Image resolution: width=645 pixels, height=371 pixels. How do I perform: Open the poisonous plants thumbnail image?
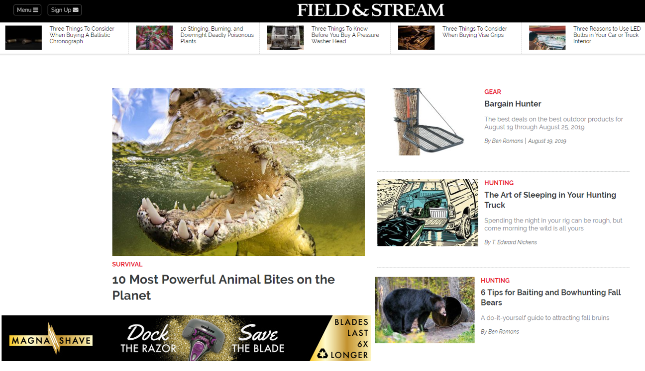[x=154, y=38]
